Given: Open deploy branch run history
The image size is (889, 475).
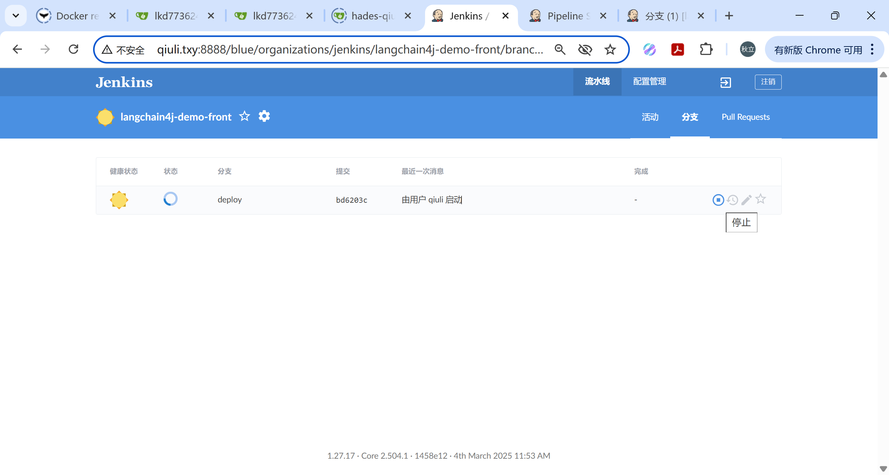Looking at the screenshot, I should 732,200.
